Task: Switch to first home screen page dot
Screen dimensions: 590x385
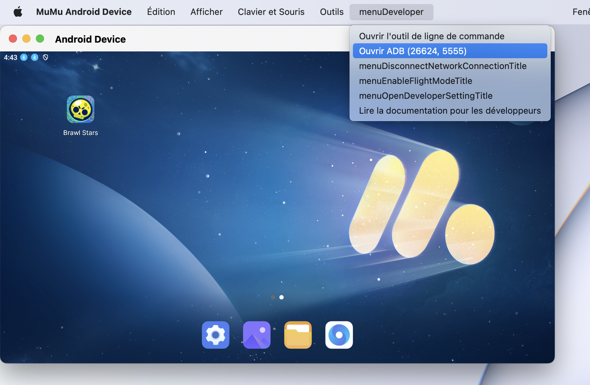Action: pyautogui.click(x=273, y=297)
